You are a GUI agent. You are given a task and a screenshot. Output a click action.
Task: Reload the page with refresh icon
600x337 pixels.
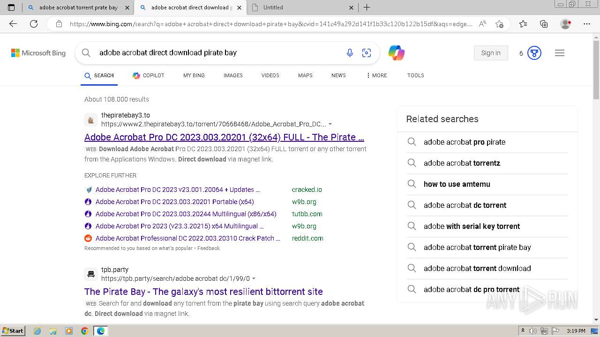34,24
